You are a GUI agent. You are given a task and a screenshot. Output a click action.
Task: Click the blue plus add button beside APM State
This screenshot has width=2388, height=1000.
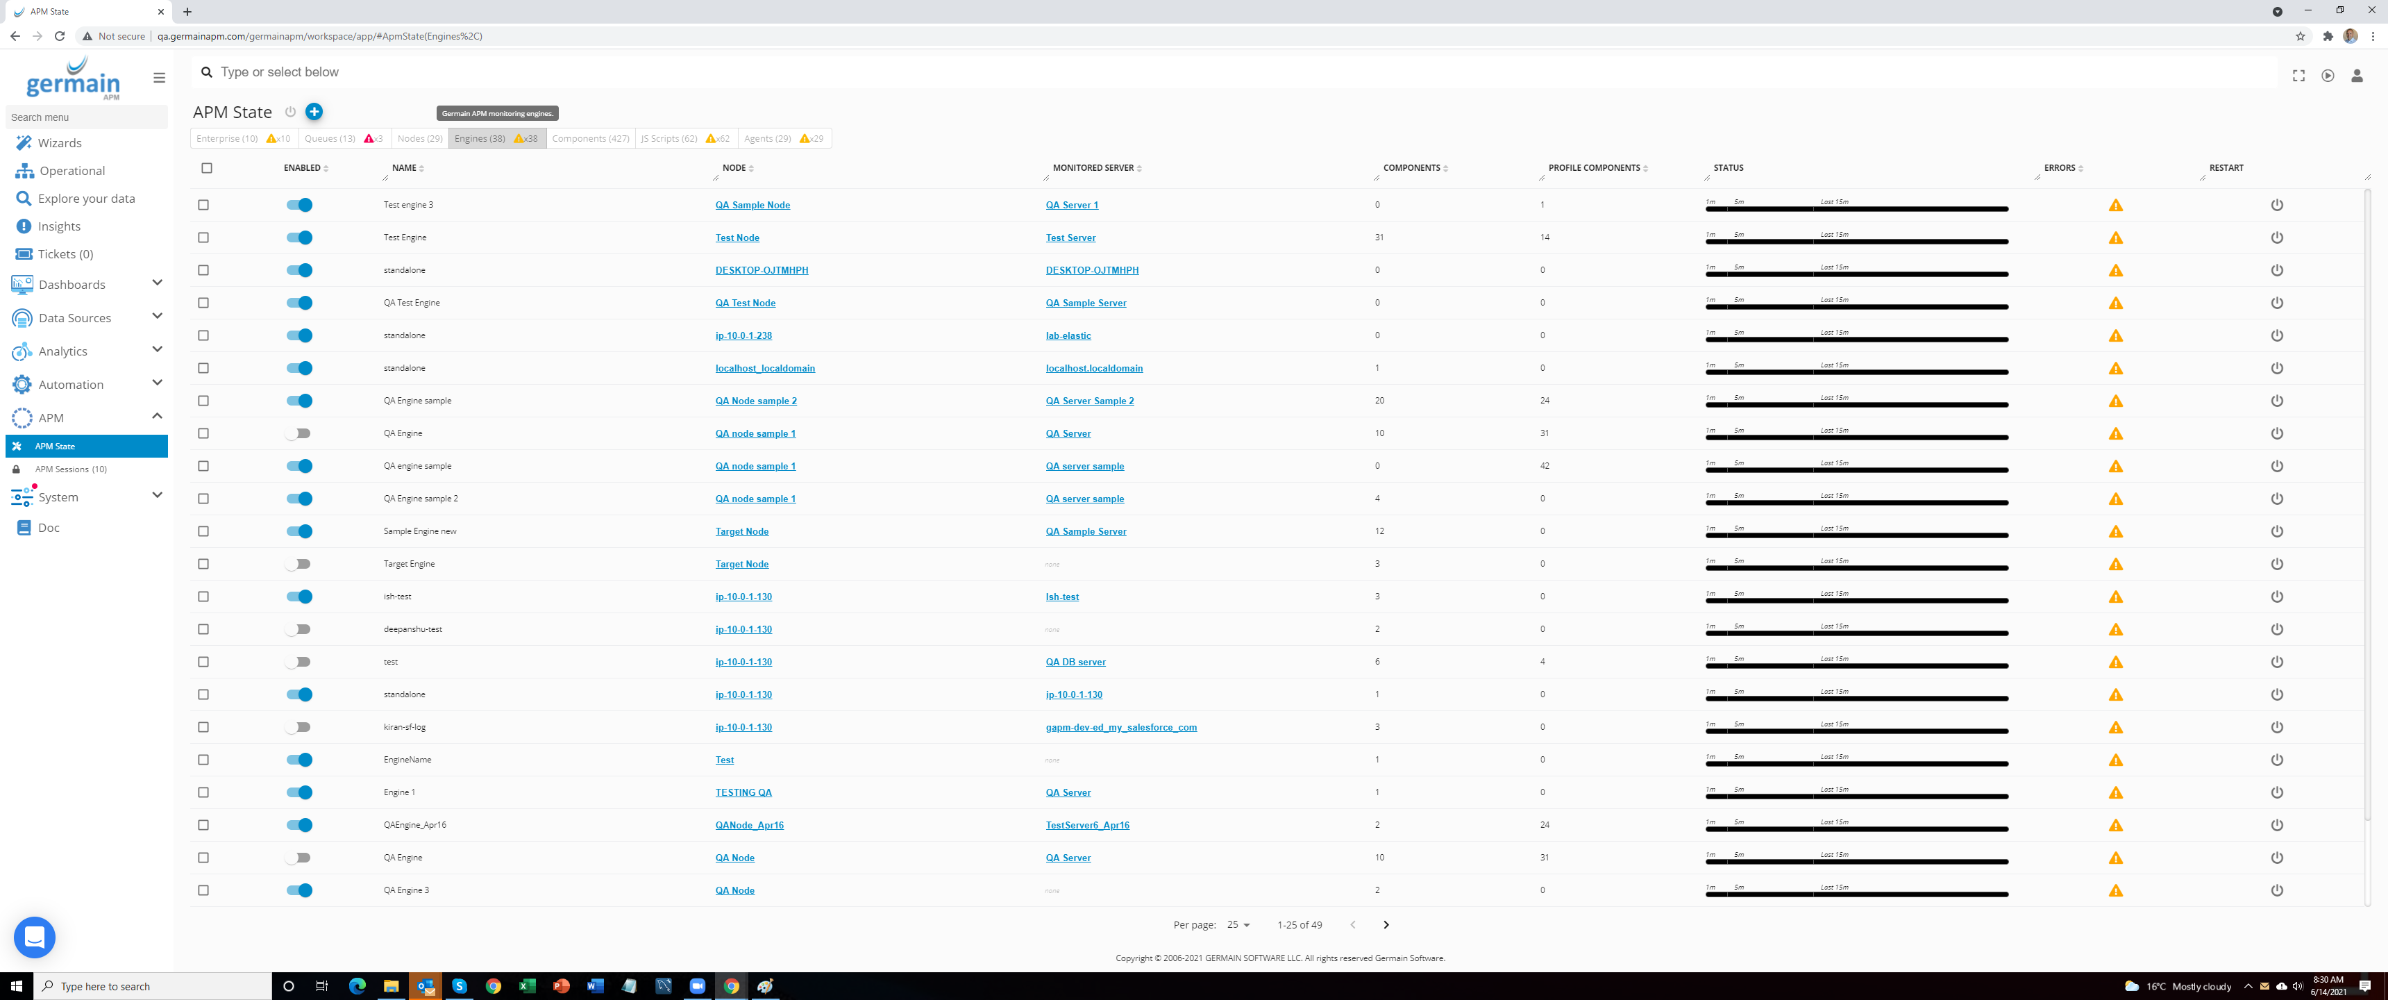[314, 111]
